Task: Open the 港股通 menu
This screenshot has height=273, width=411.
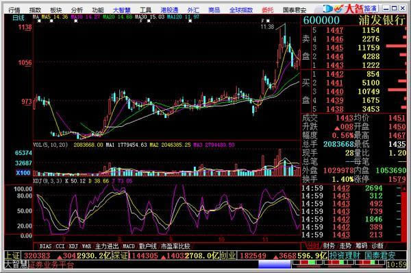Action: pos(170,10)
